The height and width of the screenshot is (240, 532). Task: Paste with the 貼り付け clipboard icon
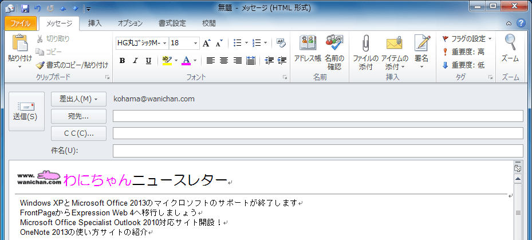[x=19, y=43]
